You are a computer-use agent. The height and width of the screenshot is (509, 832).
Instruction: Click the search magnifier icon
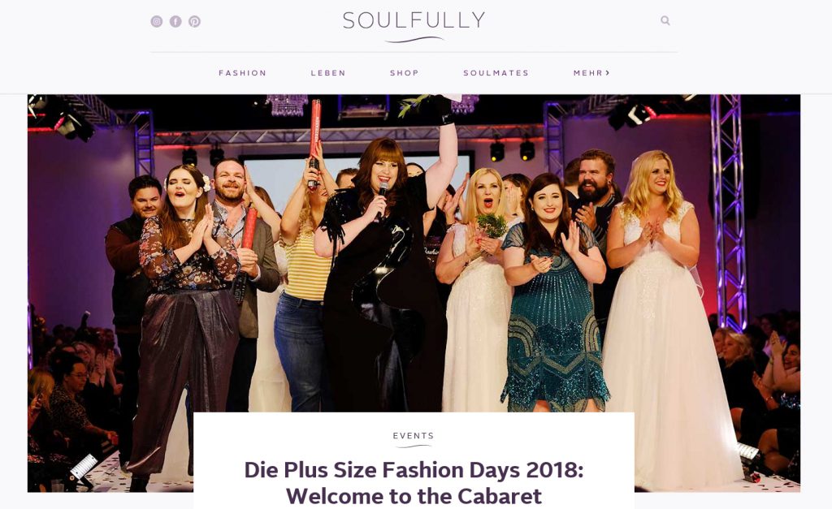point(665,20)
